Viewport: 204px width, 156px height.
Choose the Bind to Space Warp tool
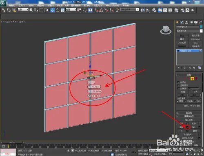coord(14,10)
